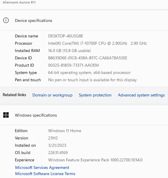Click the Version label
168x178 pixels.
point(21,138)
